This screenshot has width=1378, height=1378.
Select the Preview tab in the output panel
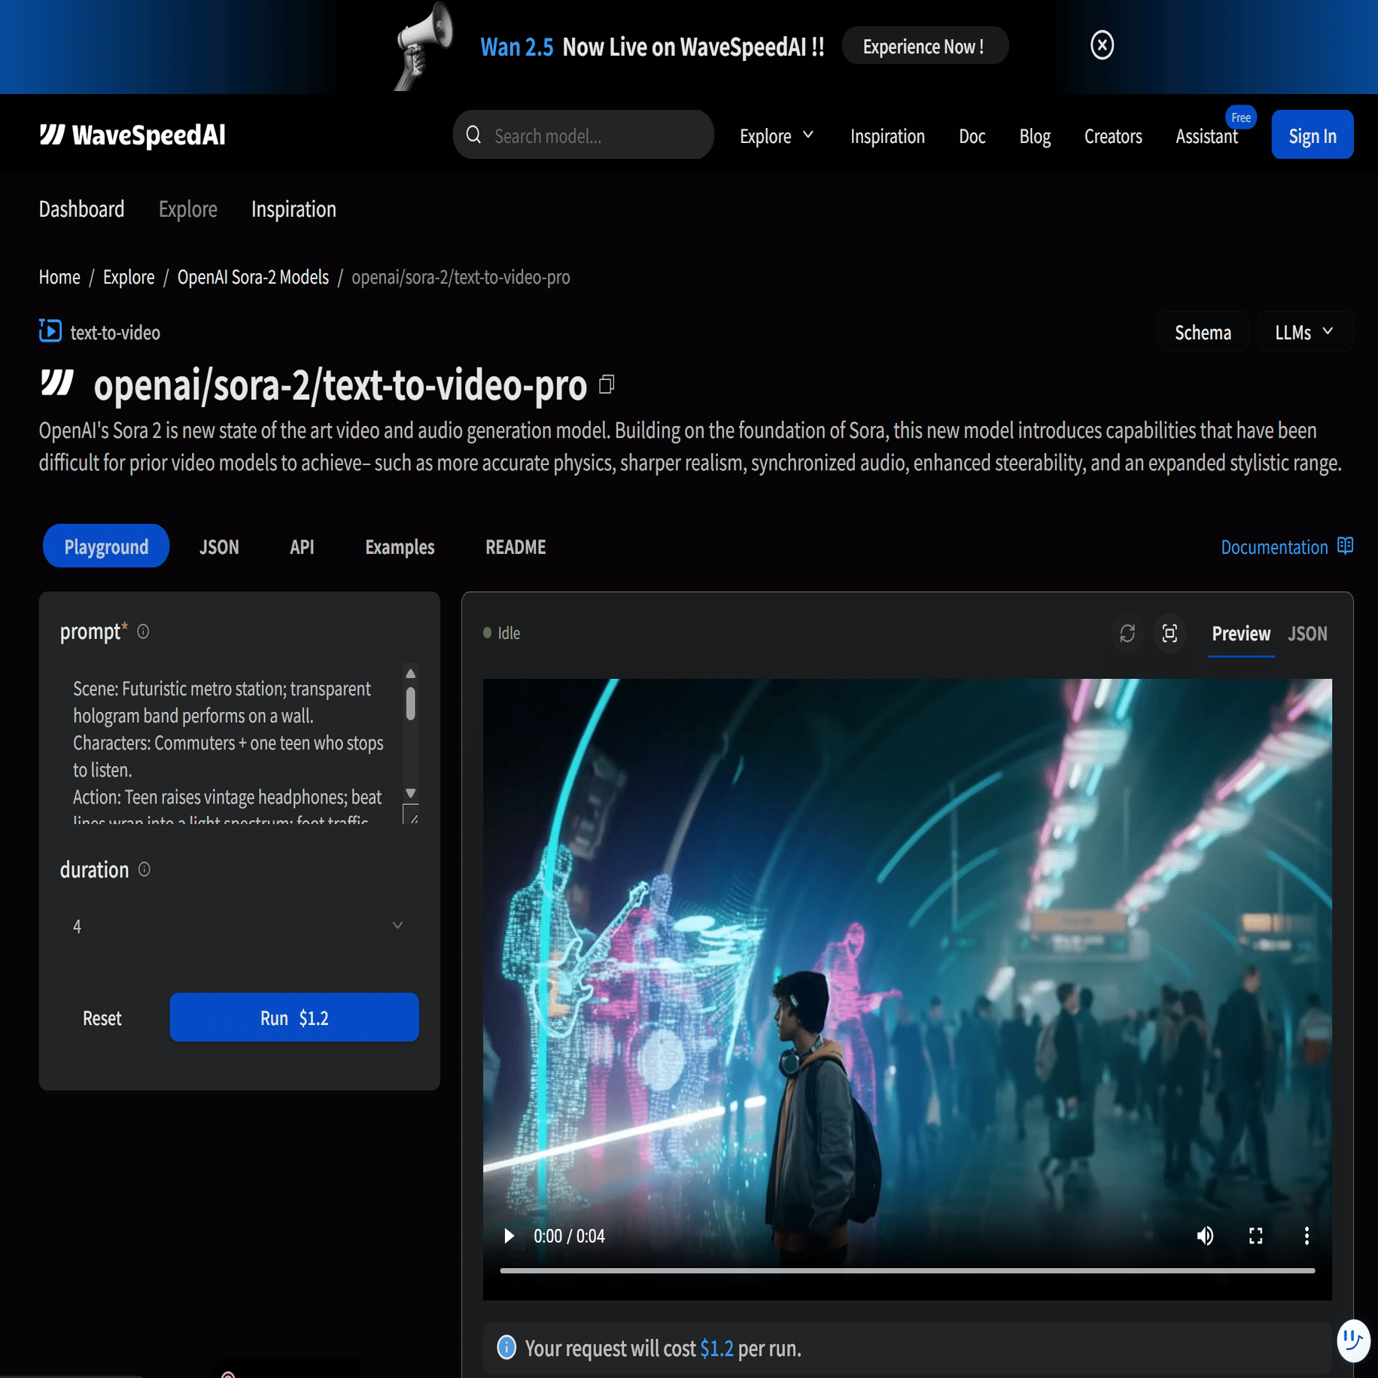point(1240,634)
